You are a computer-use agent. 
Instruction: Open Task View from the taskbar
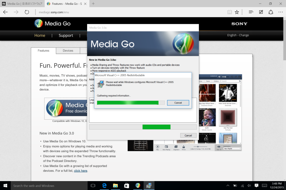(x=93, y=186)
